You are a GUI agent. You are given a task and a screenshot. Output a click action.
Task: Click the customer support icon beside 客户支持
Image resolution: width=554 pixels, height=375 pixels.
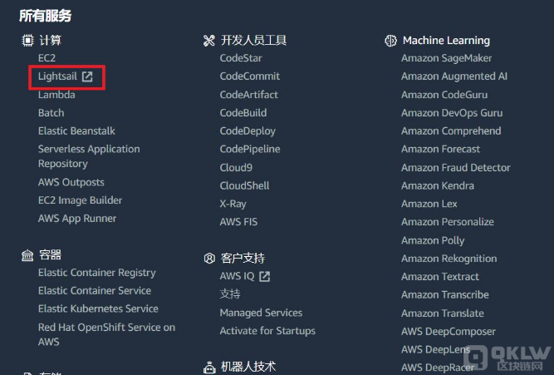pyautogui.click(x=209, y=259)
